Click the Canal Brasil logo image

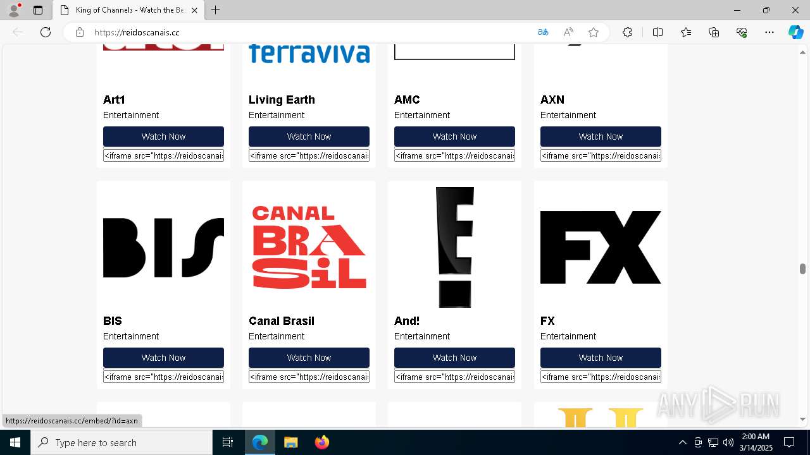point(309,247)
